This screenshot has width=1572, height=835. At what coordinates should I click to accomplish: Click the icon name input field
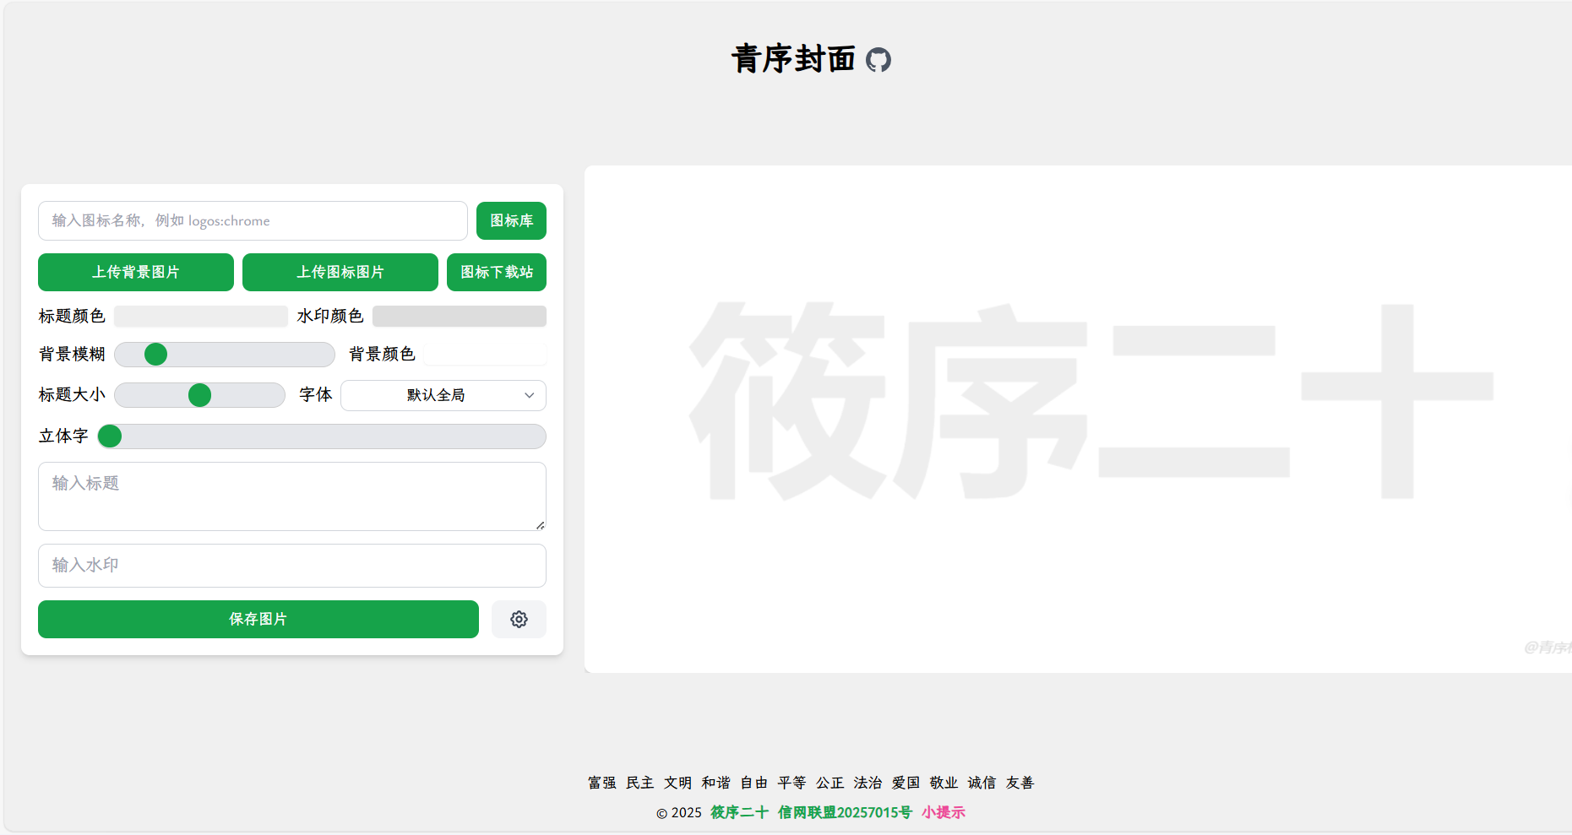click(x=252, y=220)
